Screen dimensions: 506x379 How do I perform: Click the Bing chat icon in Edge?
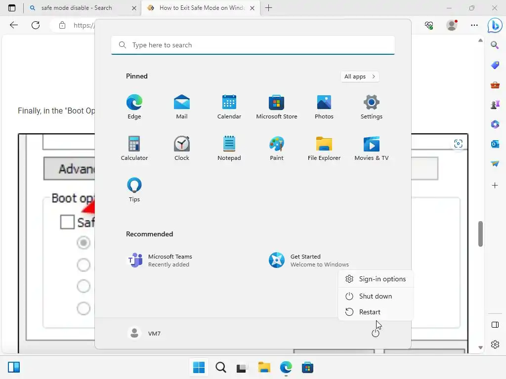[495, 25]
